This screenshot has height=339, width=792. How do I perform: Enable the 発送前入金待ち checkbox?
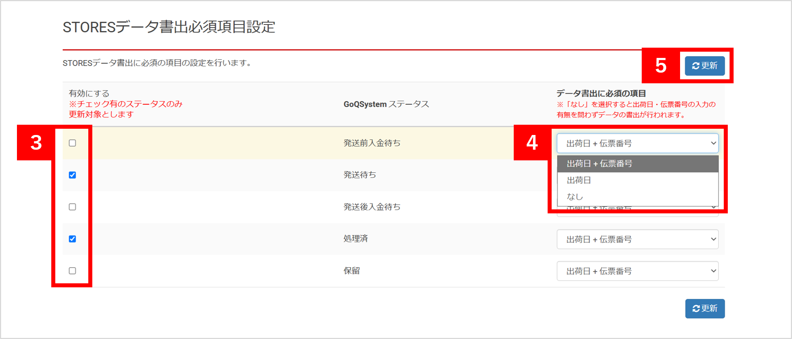[x=72, y=143]
